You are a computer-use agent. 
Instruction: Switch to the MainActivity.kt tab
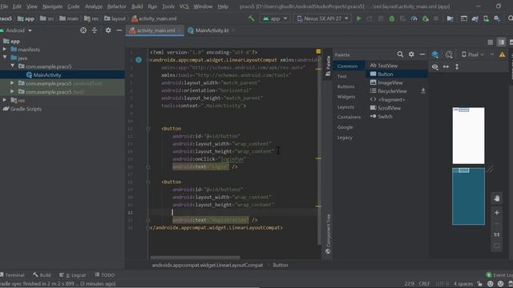coord(212,30)
